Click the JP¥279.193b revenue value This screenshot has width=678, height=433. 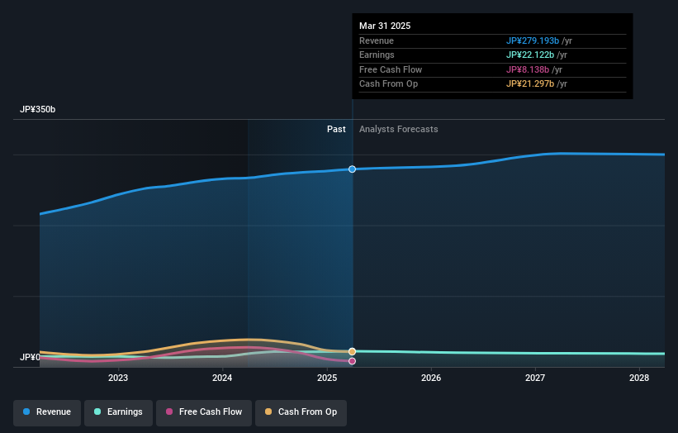point(533,40)
